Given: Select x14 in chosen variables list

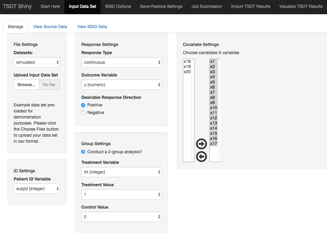Looking at the screenshot, I should pos(214,128).
